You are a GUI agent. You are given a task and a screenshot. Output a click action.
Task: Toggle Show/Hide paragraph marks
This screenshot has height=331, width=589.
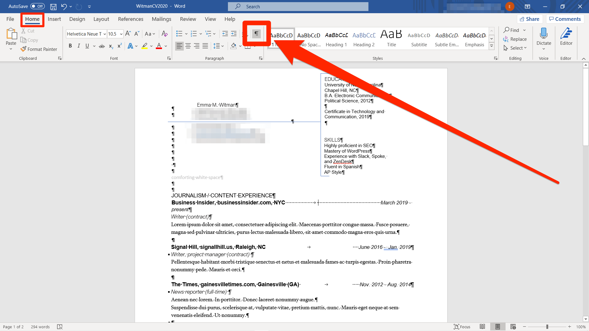pyautogui.click(x=256, y=34)
